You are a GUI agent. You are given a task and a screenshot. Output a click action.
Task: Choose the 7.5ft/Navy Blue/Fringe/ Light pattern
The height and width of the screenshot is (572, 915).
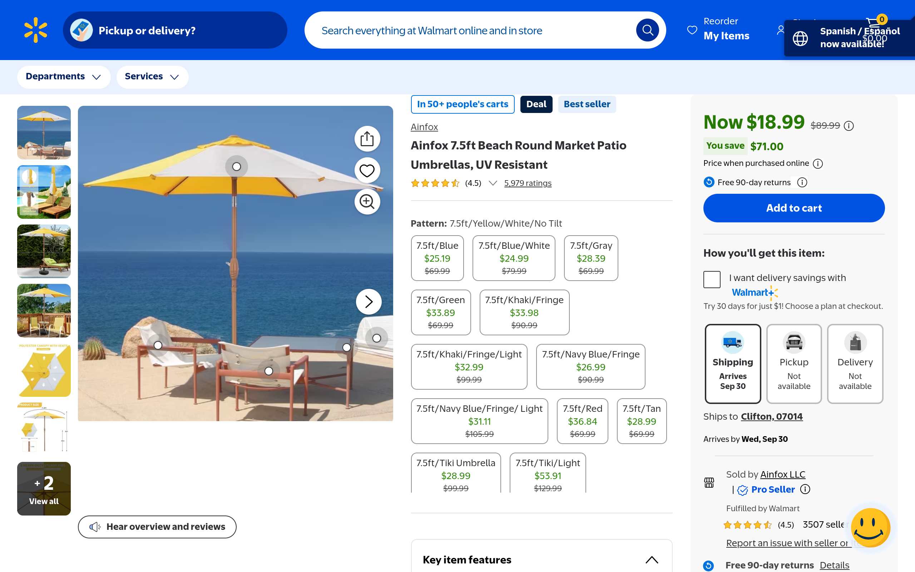click(x=479, y=421)
